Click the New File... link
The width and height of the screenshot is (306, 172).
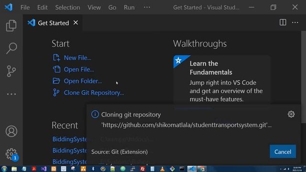click(77, 58)
